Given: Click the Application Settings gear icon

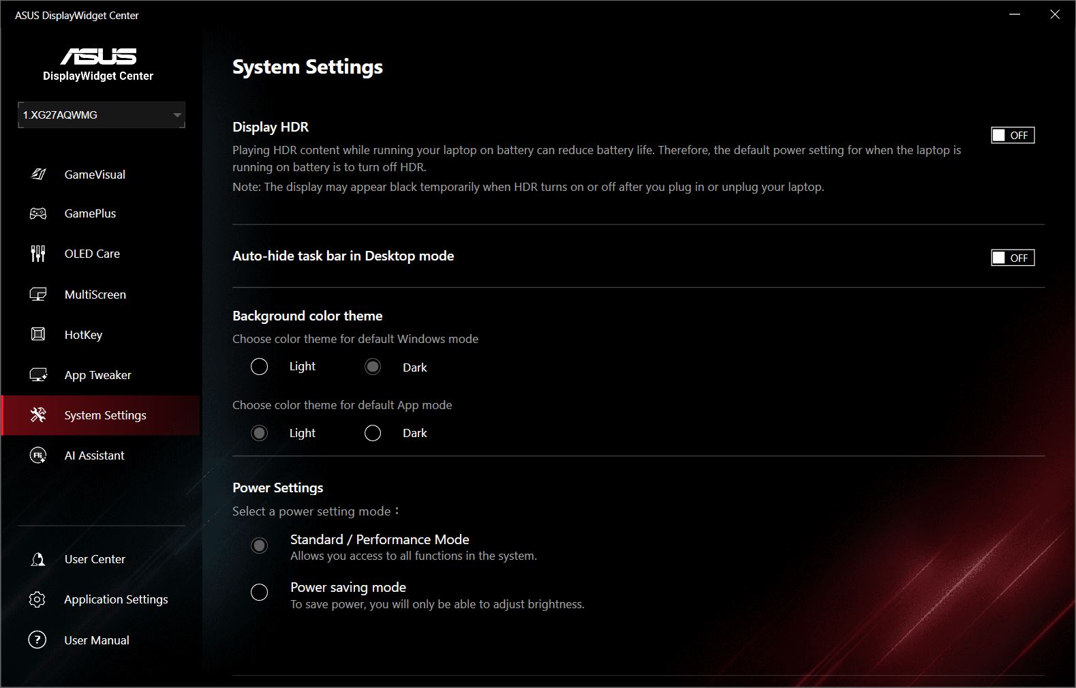Looking at the screenshot, I should click(37, 599).
